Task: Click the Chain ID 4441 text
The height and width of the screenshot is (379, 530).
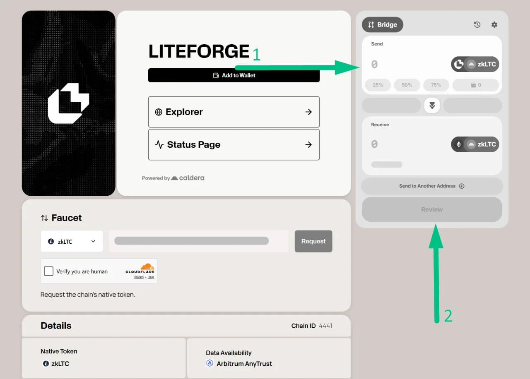Action: (x=312, y=326)
